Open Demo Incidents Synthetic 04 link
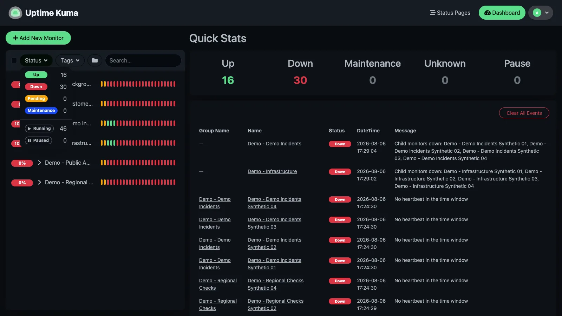 click(274, 203)
